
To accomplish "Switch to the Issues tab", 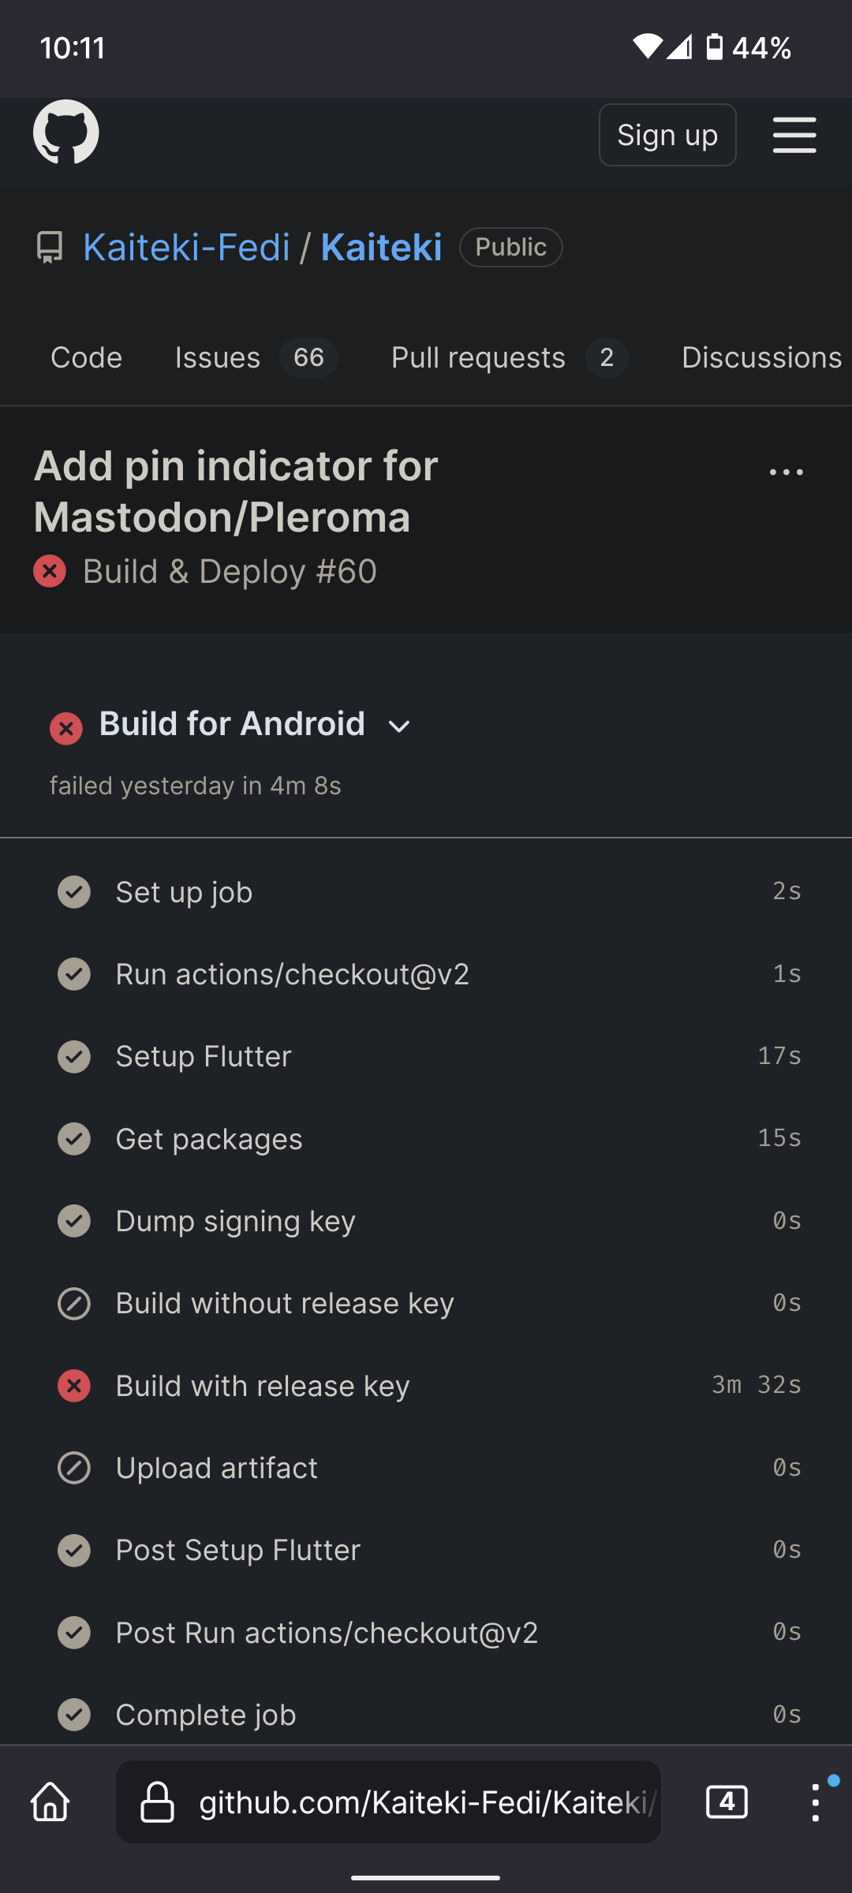I will point(217,357).
